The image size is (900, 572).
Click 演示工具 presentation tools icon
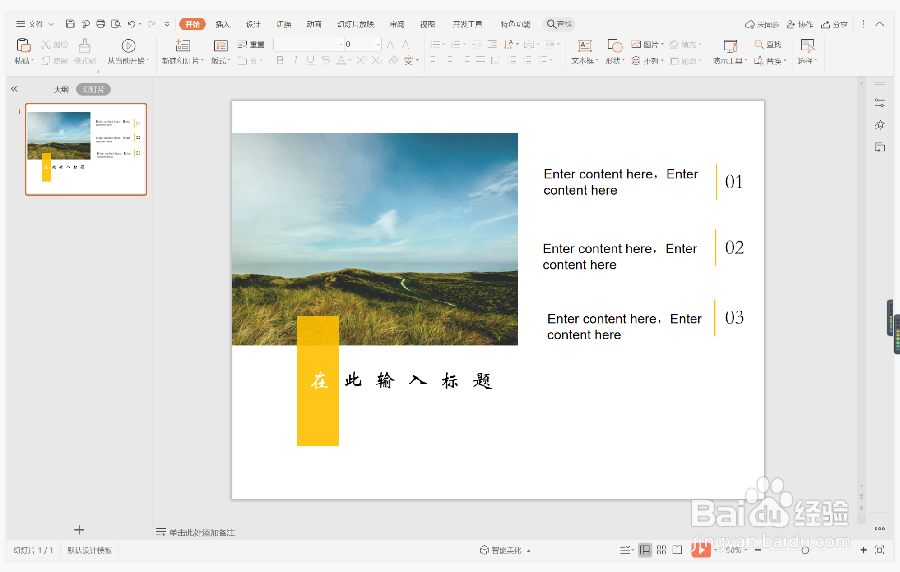pyautogui.click(x=730, y=46)
